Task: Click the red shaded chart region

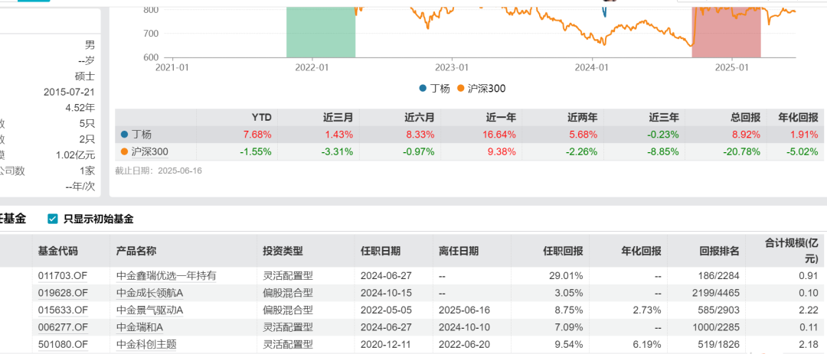Action: click(726, 31)
